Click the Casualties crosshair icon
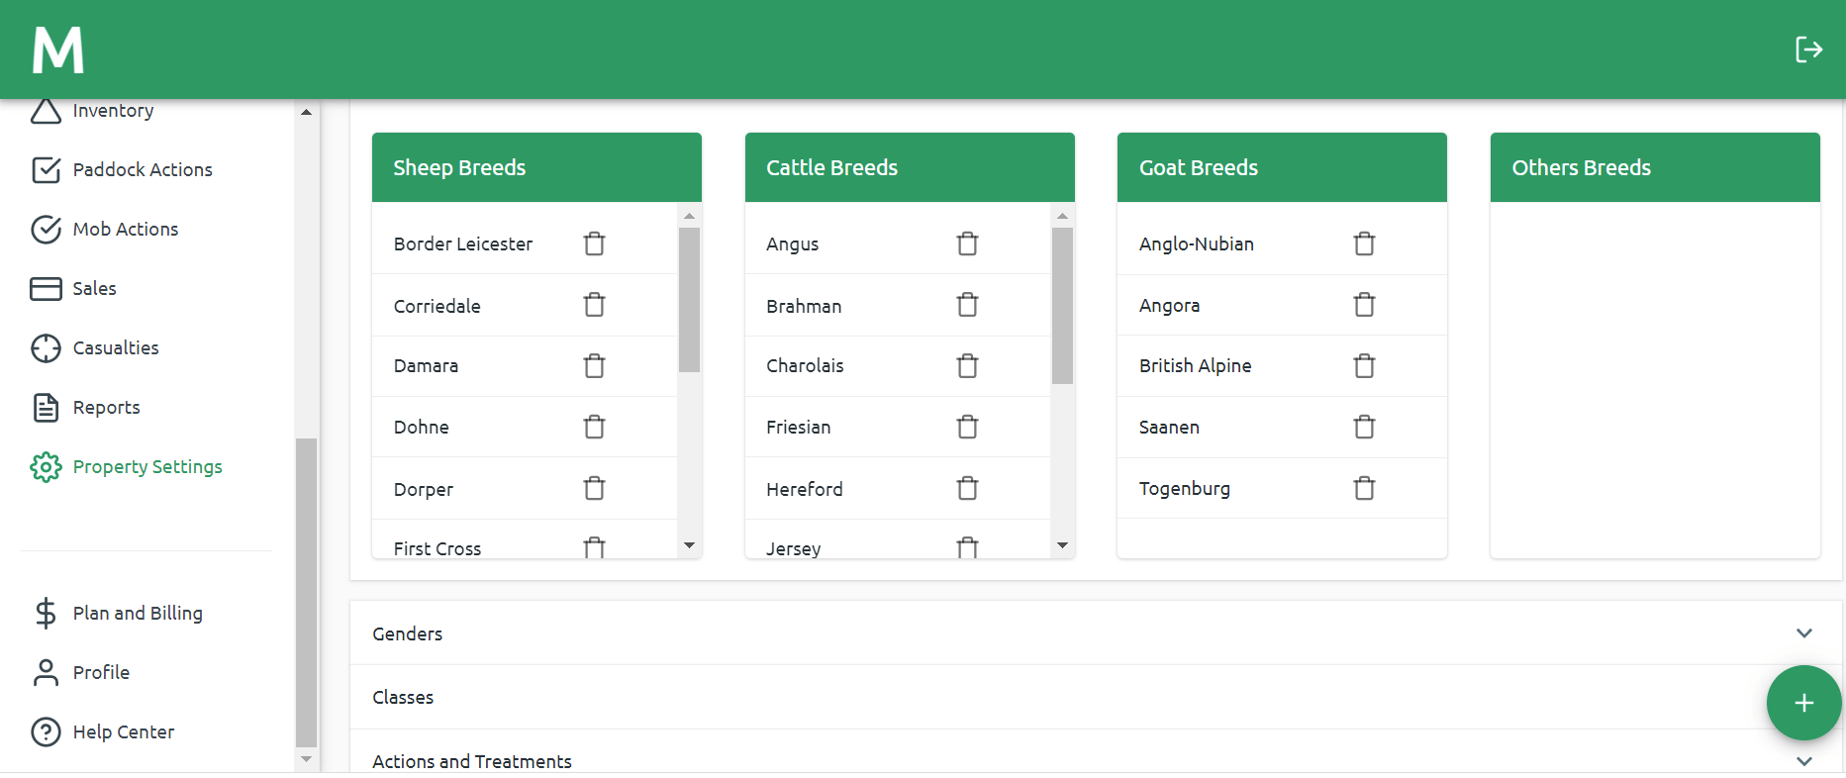 (x=46, y=348)
